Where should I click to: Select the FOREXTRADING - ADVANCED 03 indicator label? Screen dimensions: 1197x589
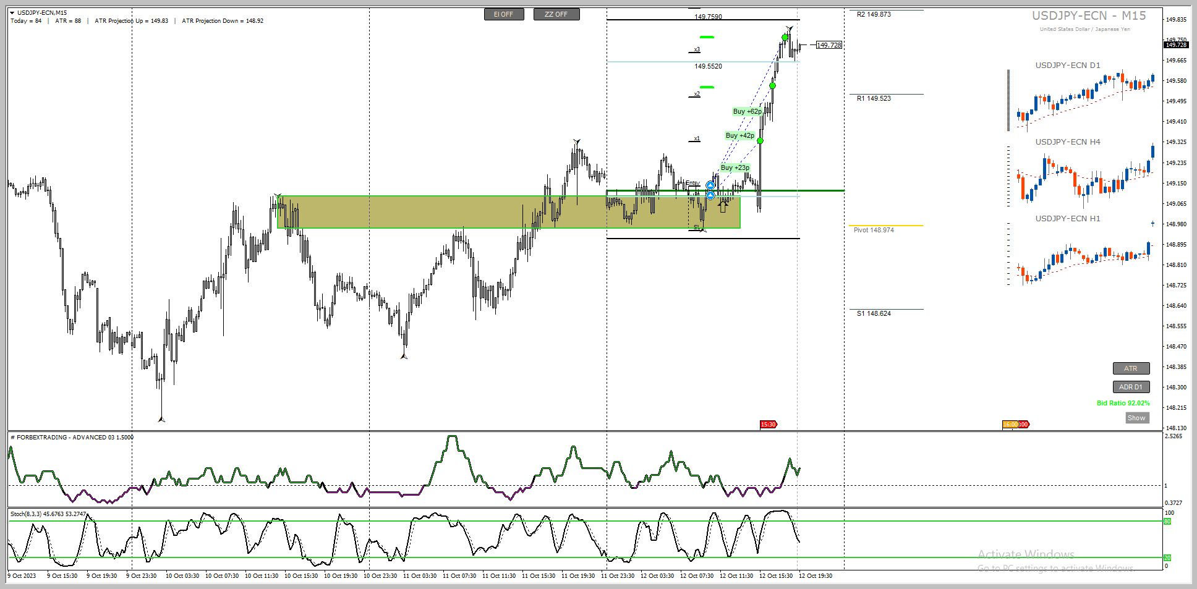pyautogui.click(x=72, y=437)
